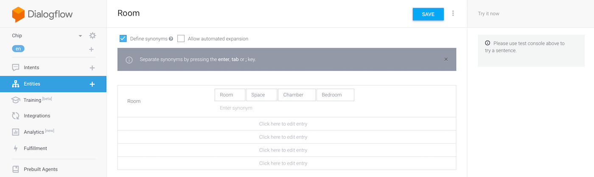Viewport: 594px width, 177px height.
Task: Expand the Chip agent dropdown
Action: coord(80,36)
